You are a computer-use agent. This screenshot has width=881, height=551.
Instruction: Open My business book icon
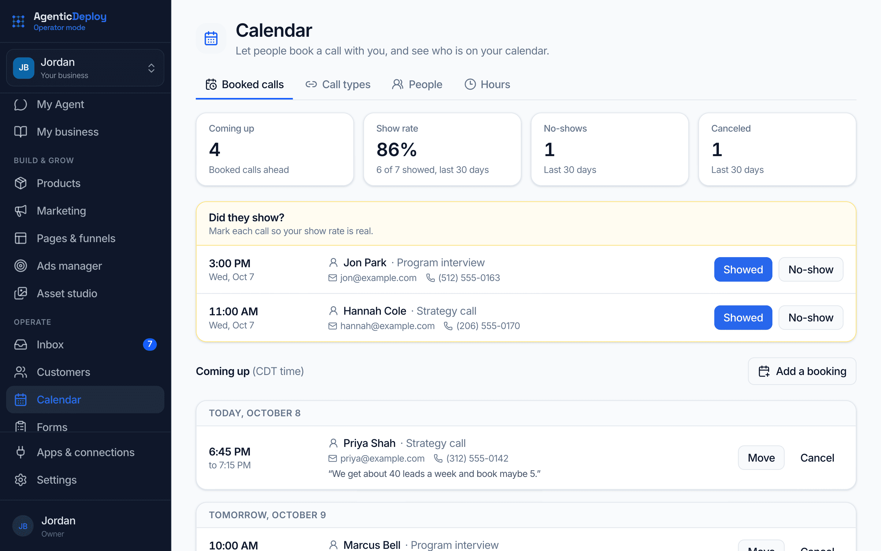pos(21,132)
